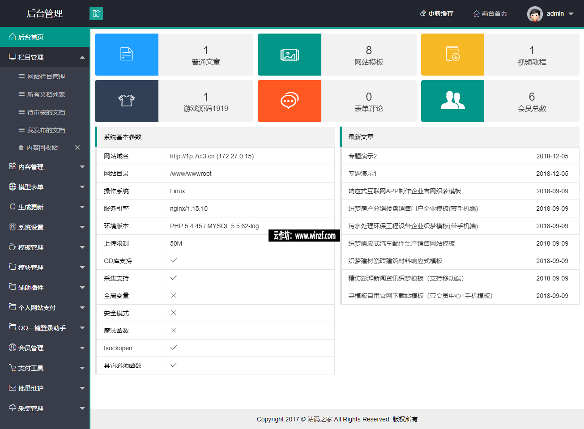Expand the 个人网站支付 section arrow
The height and width of the screenshot is (429, 584).
tap(82, 308)
